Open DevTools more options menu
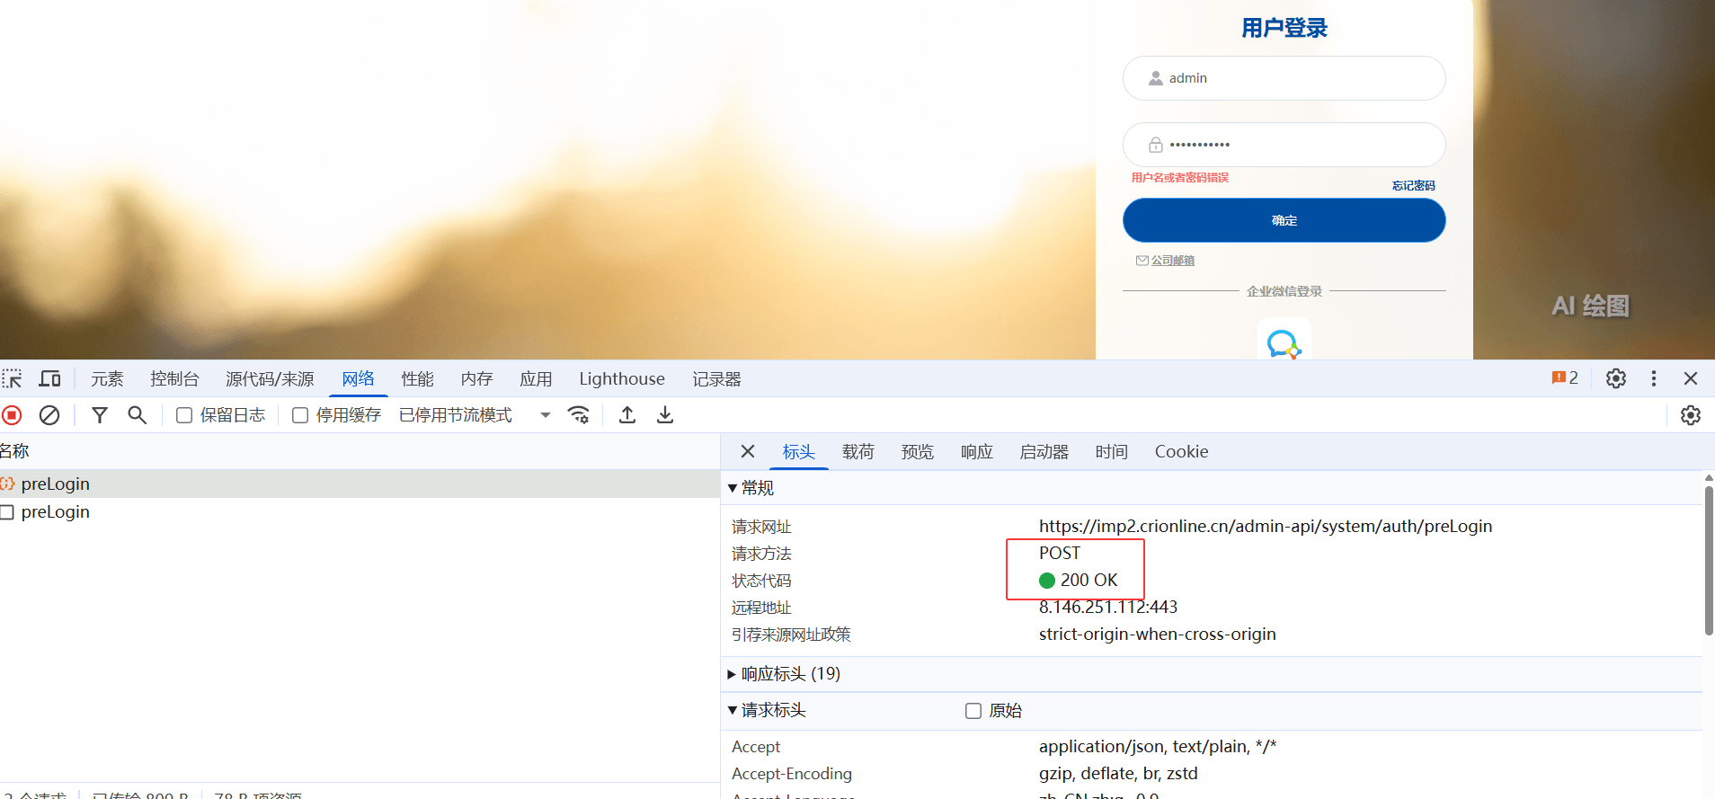The height and width of the screenshot is (799, 1715). (1654, 378)
